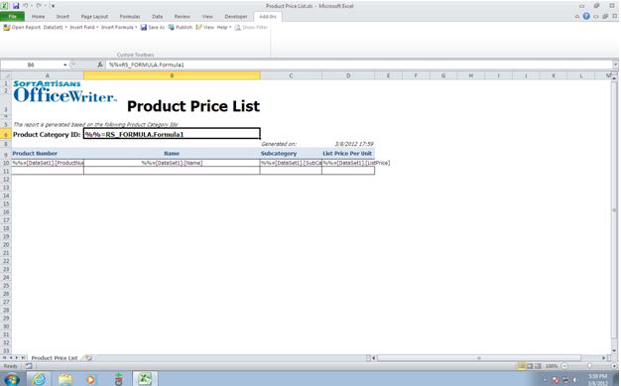Image resolution: width=621 pixels, height=386 pixels.
Task: Click the Open Report toolbar button
Action: (x=22, y=28)
